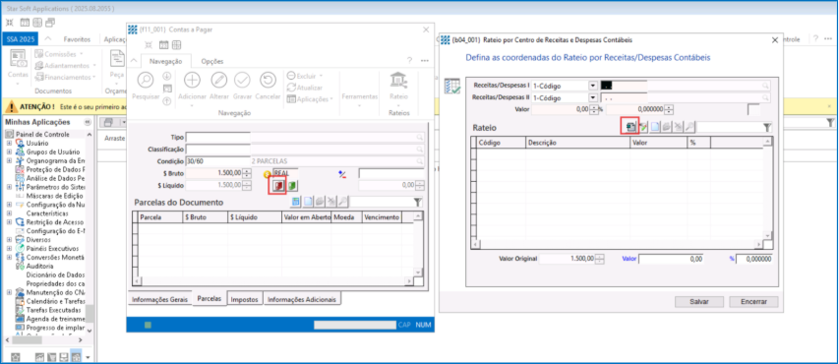Select the Parcelas tab
839x364 pixels.
pyautogui.click(x=210, y=299)
